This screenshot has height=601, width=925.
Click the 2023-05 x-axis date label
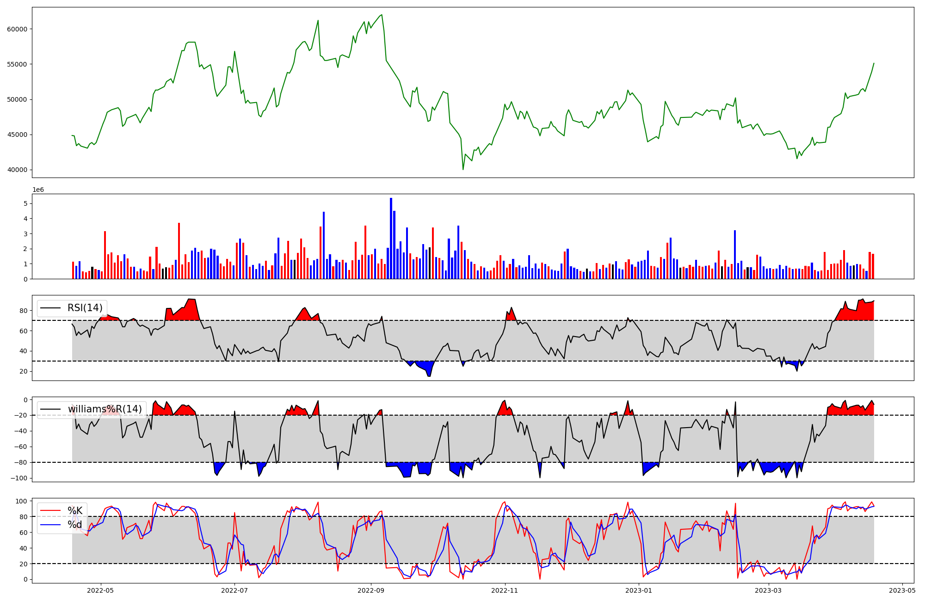click(x=902, y=590)
